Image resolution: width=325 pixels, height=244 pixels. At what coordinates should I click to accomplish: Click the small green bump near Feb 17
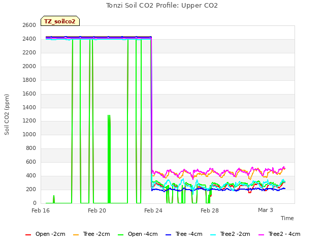[54, 199]
